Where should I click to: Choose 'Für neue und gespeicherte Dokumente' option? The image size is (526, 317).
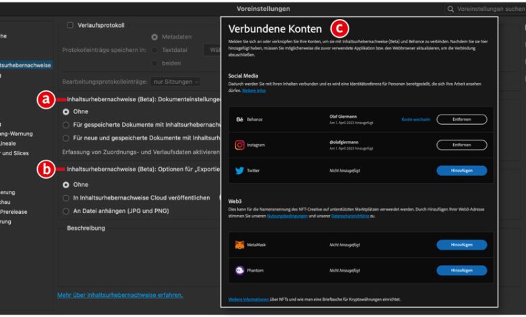pyautogui.click(x=66, y=138)
